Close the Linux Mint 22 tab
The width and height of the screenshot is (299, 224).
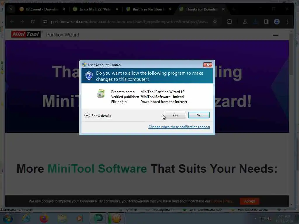tap(117, 9)
